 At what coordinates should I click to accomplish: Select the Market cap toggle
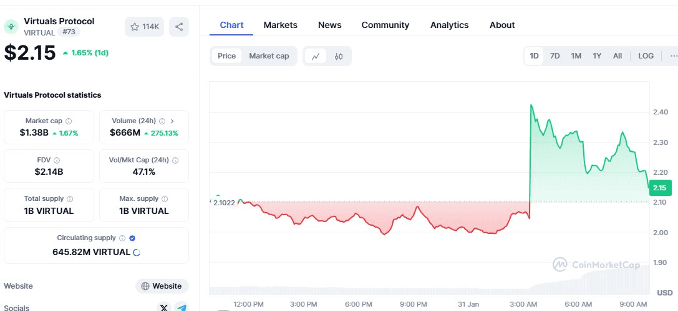[x=269, y=56]
